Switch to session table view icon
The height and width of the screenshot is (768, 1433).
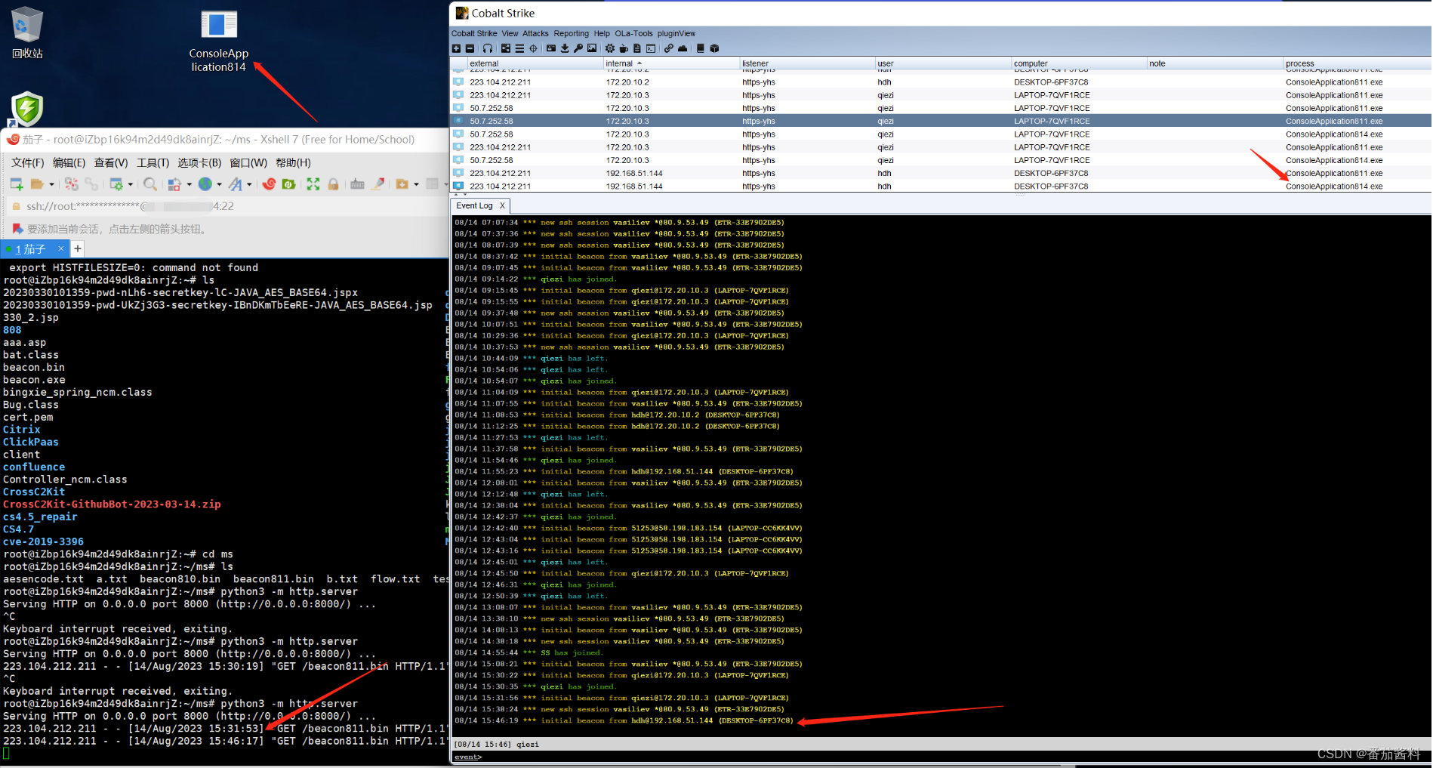point(519,48)
